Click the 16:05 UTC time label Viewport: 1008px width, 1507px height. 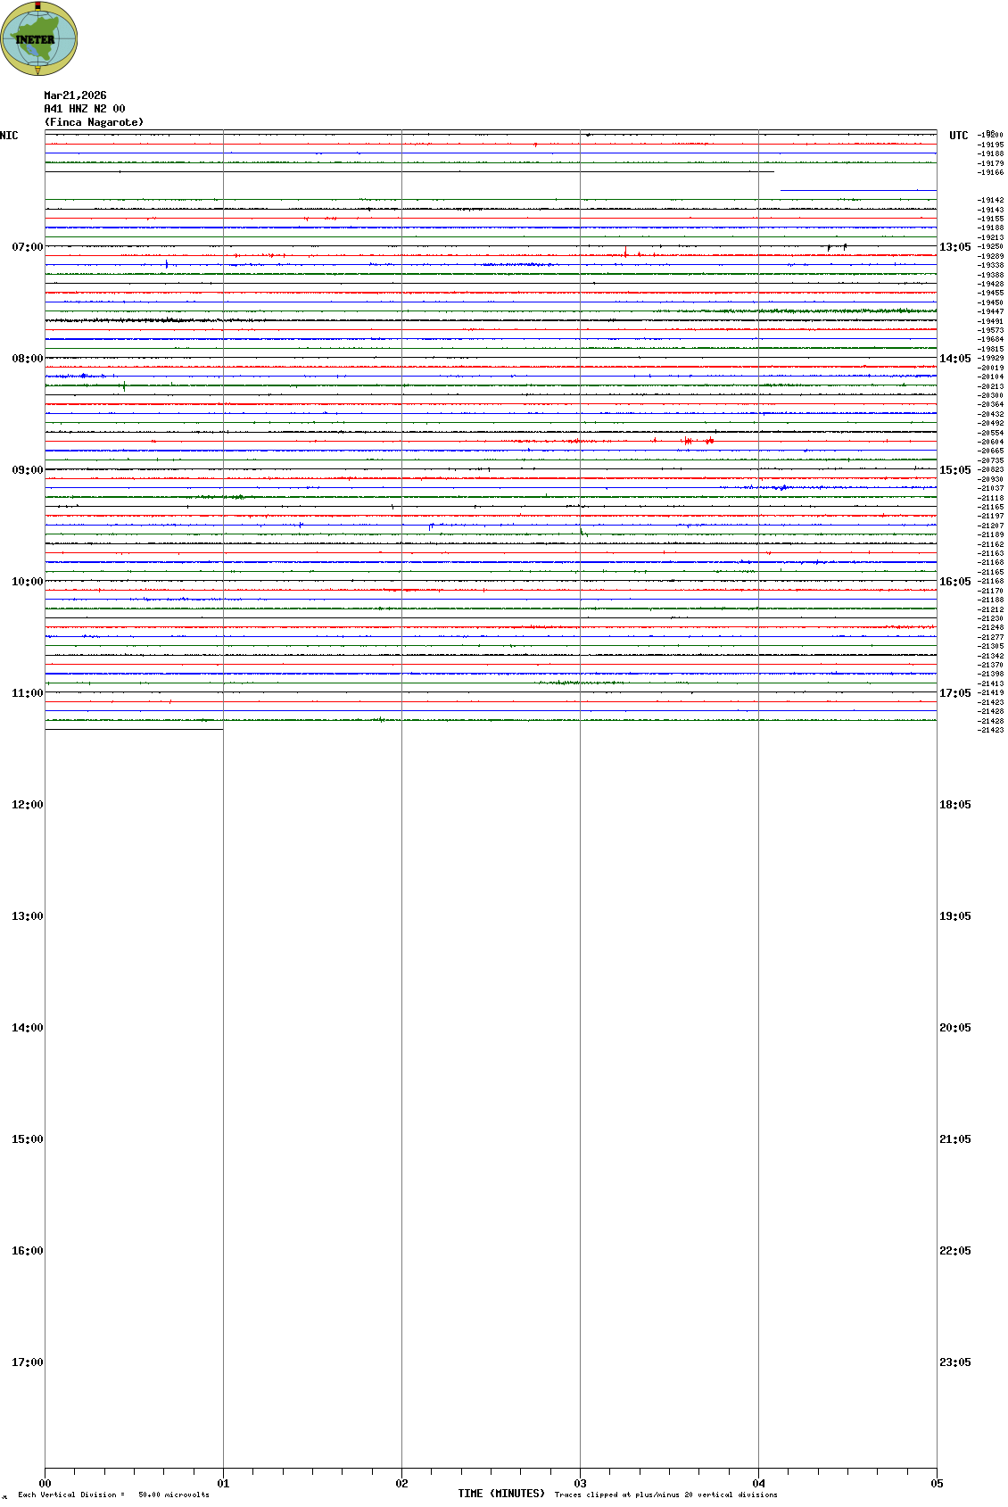(954, 582)
